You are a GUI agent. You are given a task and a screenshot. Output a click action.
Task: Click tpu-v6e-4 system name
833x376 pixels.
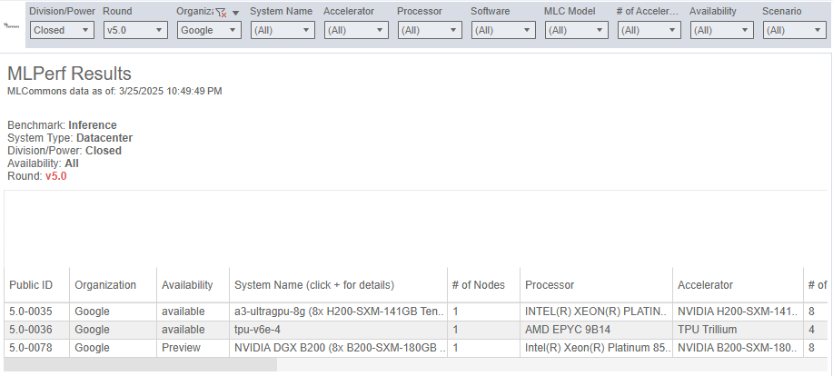(x=339, y=330)
